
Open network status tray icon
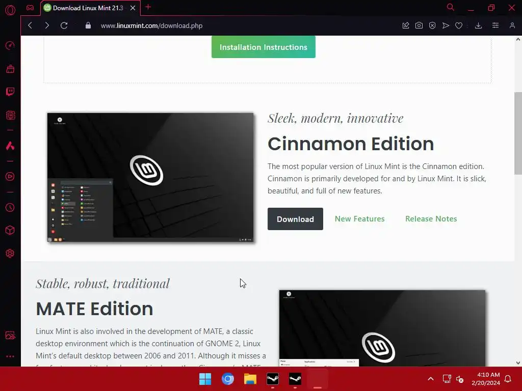point(447,379)
